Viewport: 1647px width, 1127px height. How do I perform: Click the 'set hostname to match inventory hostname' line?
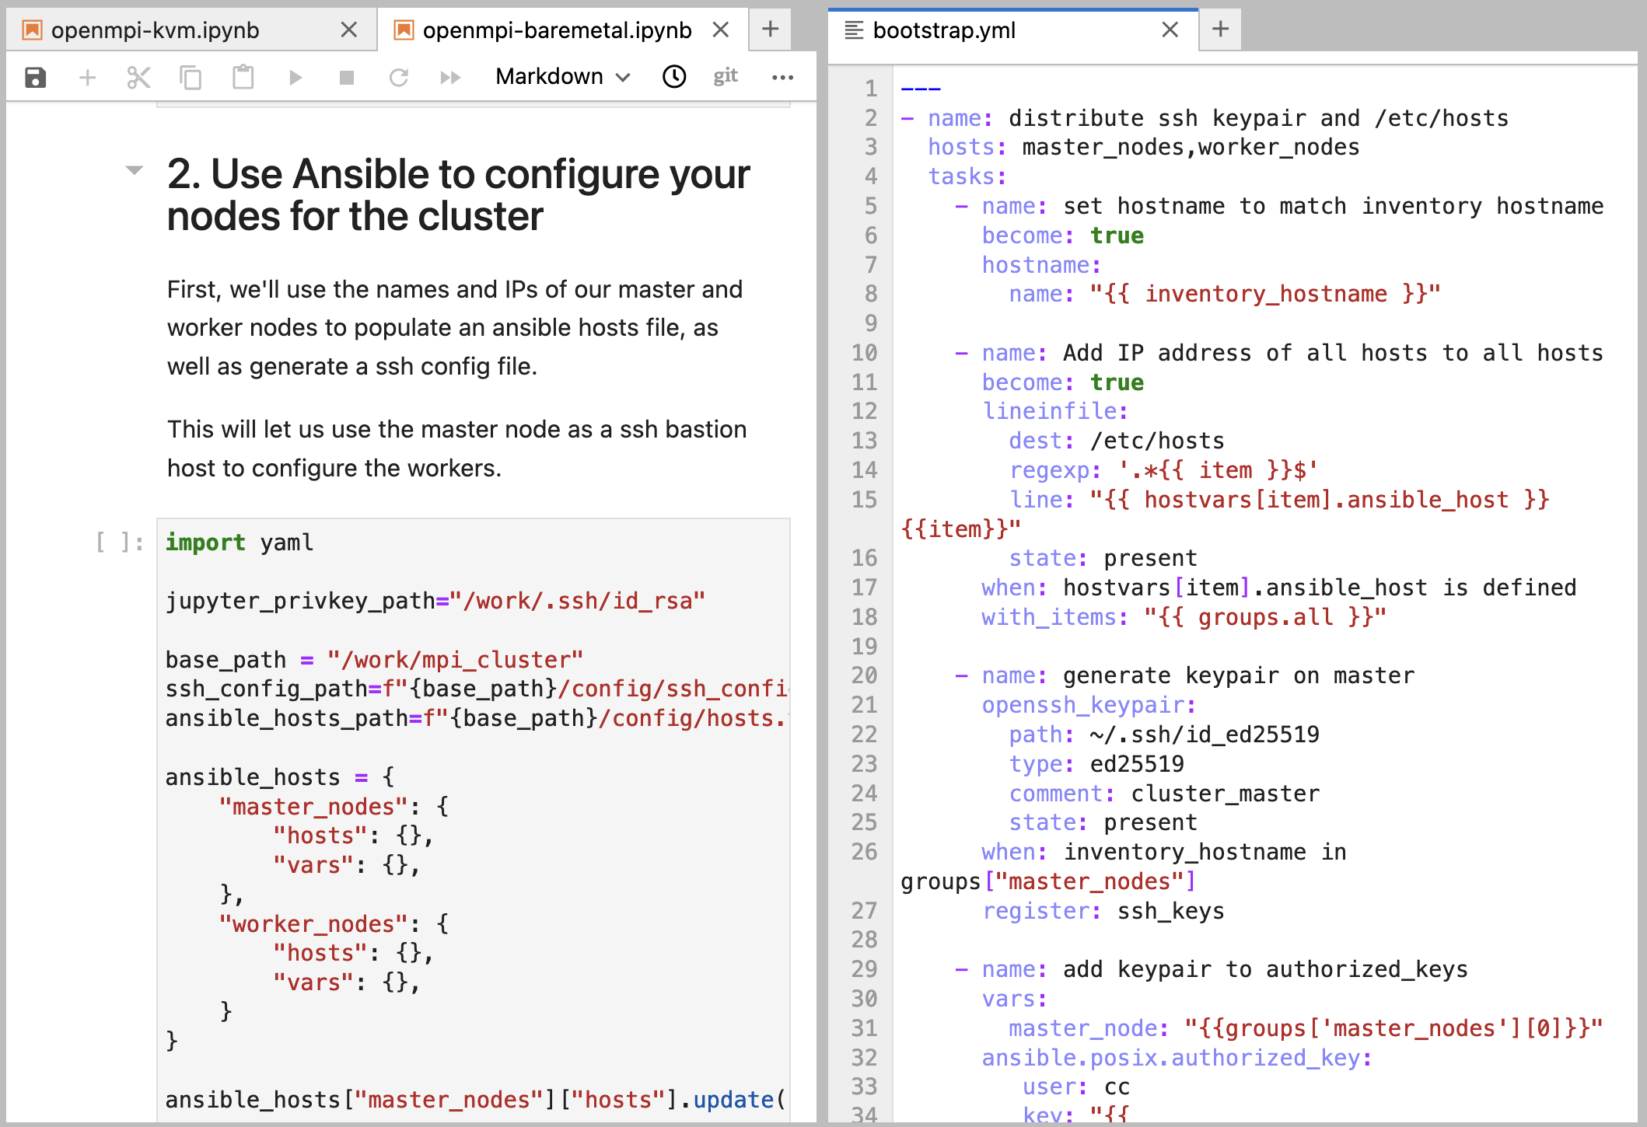[x=1292, y=206]
